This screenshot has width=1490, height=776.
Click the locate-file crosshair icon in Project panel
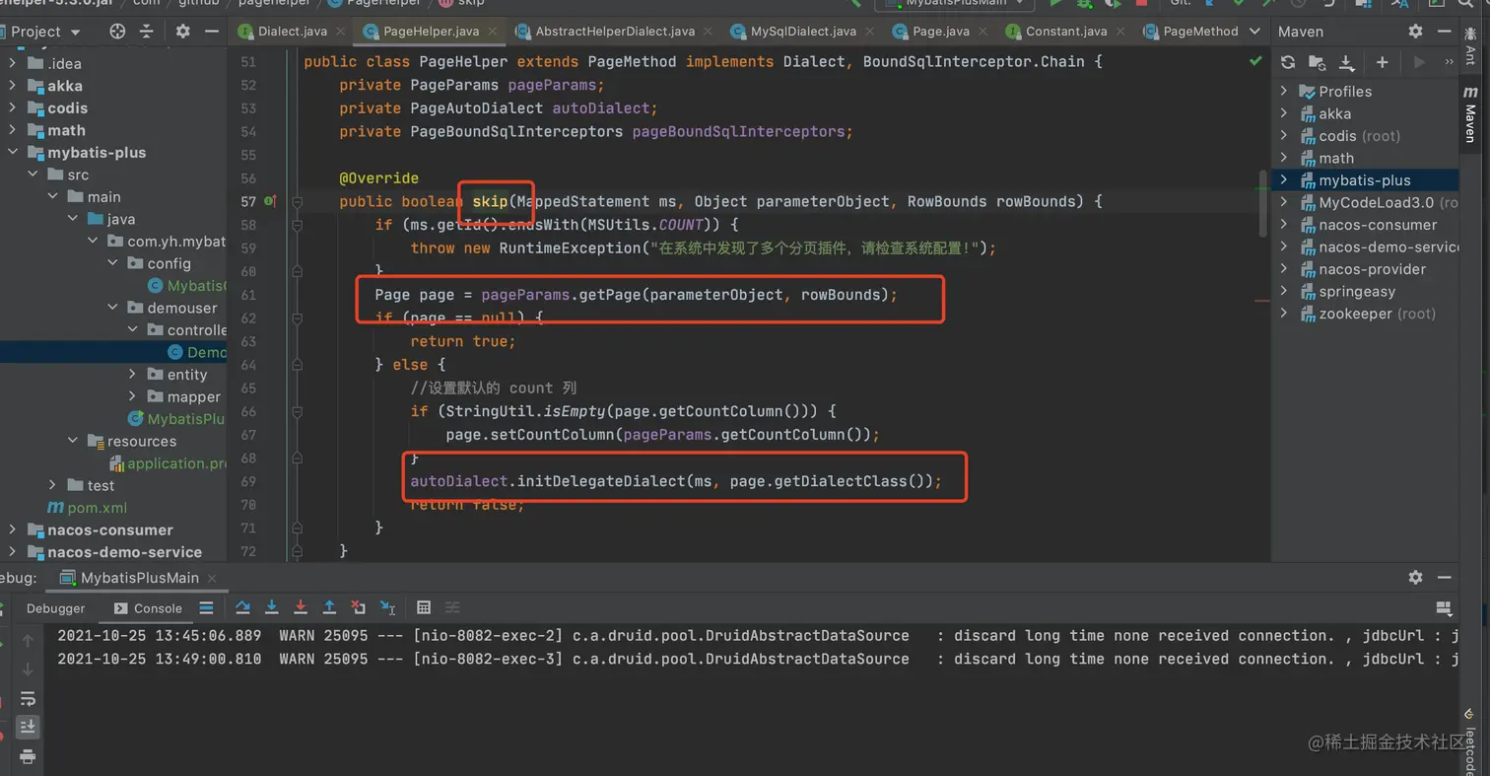117,32
